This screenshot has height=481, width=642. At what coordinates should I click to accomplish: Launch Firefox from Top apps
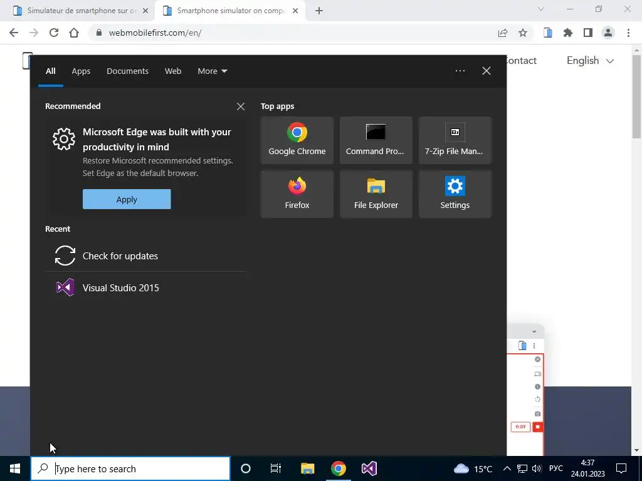tap(297, 194)
